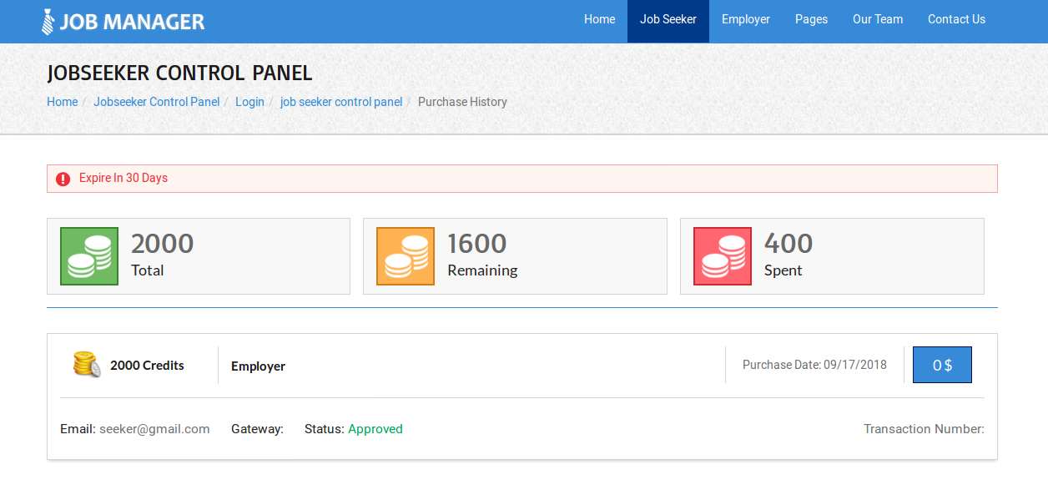Click the bold Employer text in purchase card
1048x500 pixels.
[258, 366]
